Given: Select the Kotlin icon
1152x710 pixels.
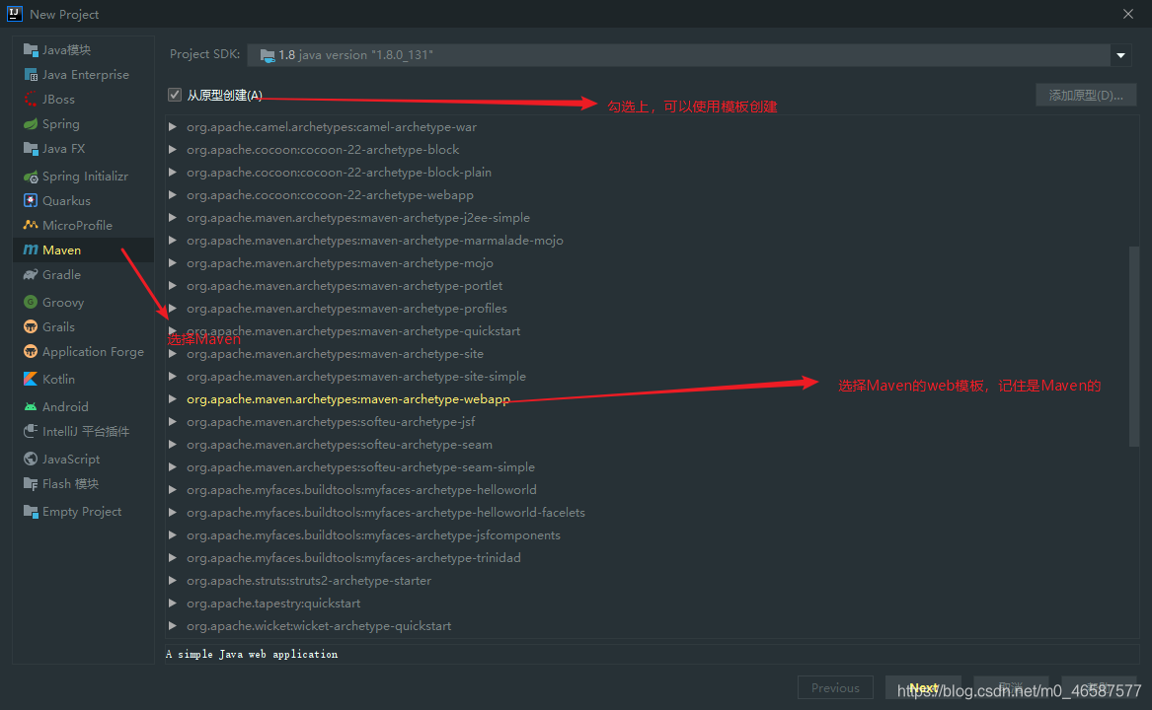Looking at the screenshot, I should 31,379.
